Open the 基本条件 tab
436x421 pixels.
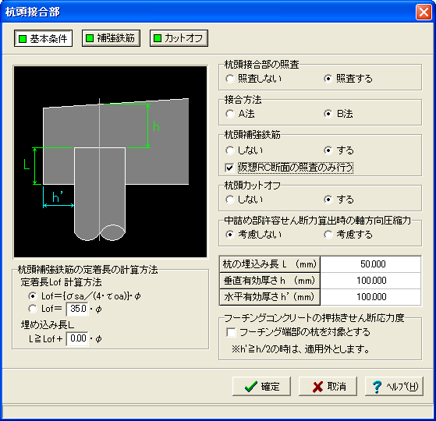click(x=43, y=38)
